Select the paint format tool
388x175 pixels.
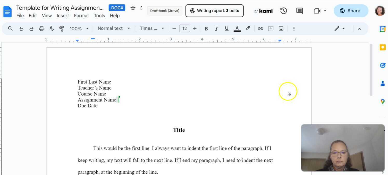tap(62, 28)
